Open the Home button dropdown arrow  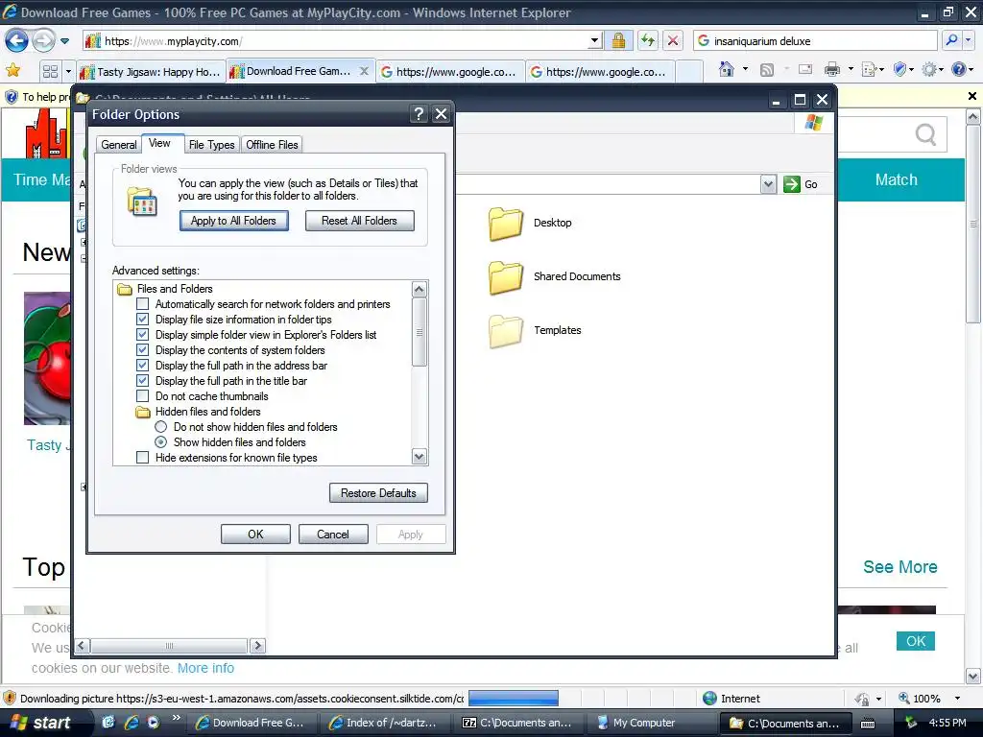point(745,69)
